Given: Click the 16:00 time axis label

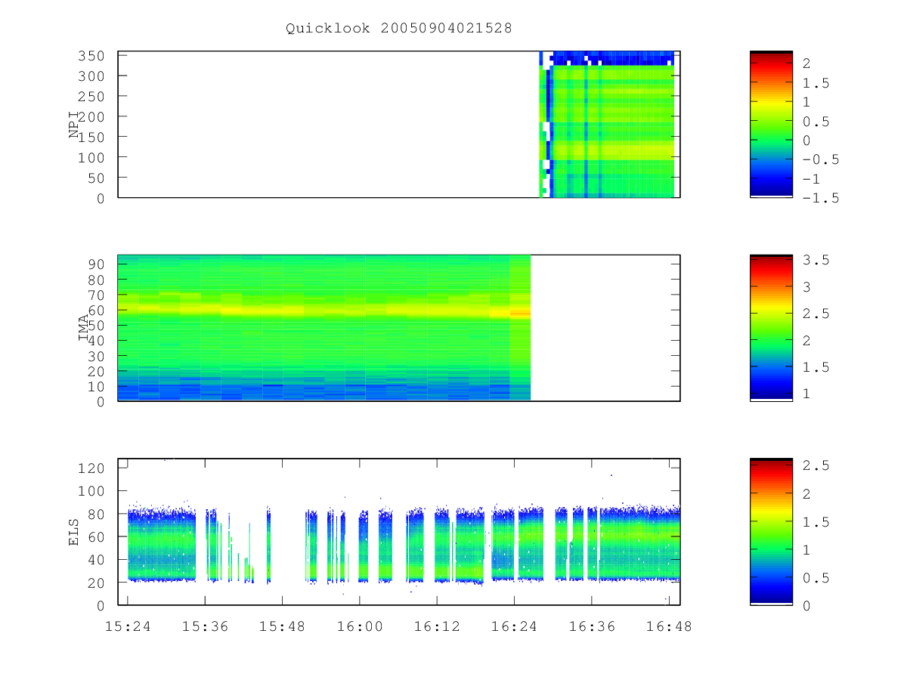Looking at the screenshot, I should pos(360,626).
